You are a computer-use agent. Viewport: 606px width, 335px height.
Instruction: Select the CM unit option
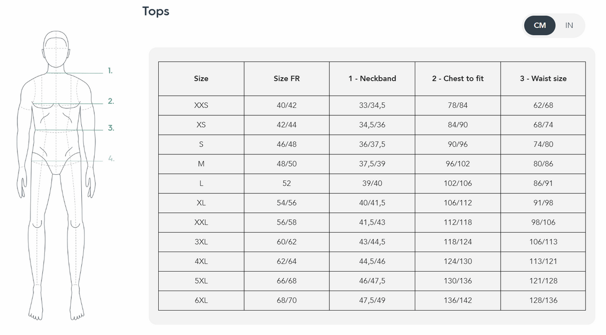[540, 25]
